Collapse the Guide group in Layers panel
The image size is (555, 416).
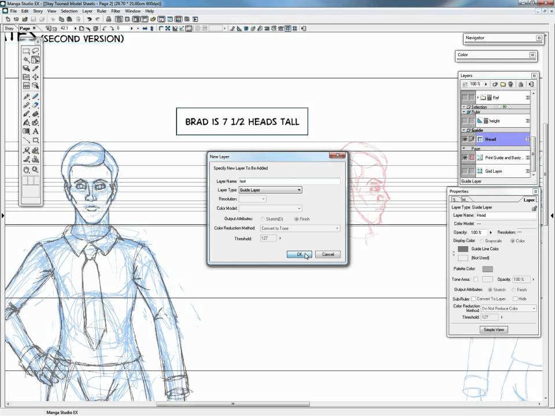(x=464, y=130)
